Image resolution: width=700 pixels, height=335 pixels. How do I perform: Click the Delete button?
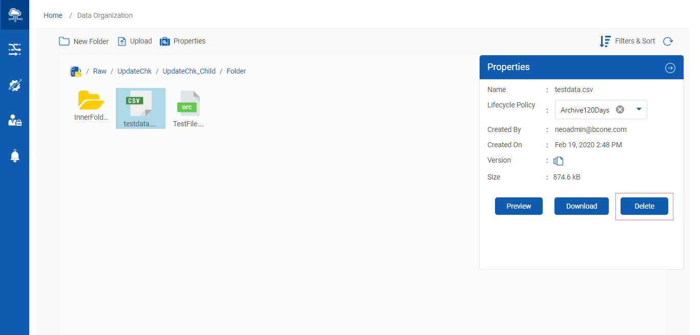pos(644,206)
